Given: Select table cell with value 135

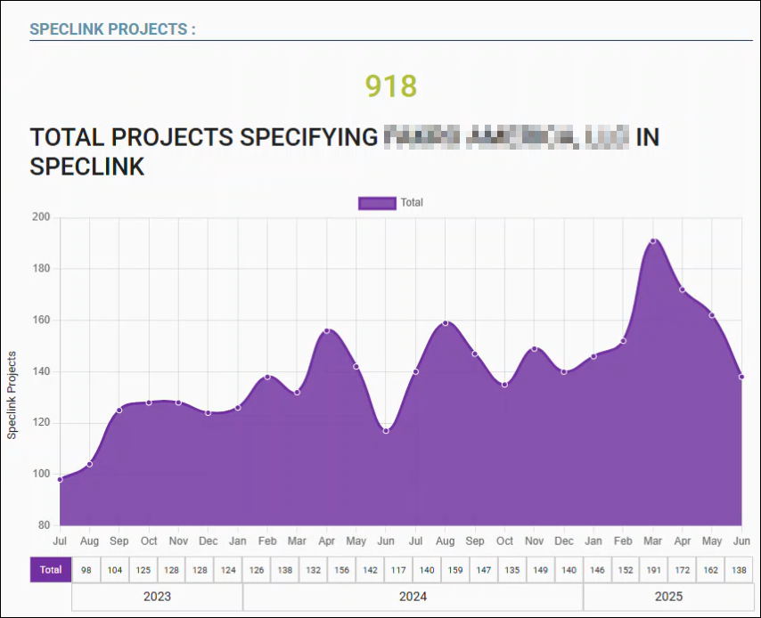Looking at the screenshot, I should tap(512, 570).
